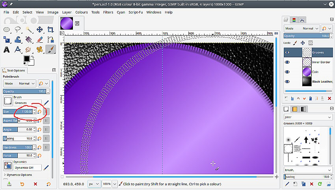
Task: Click the Move tool icon
Action: (39, 30)
